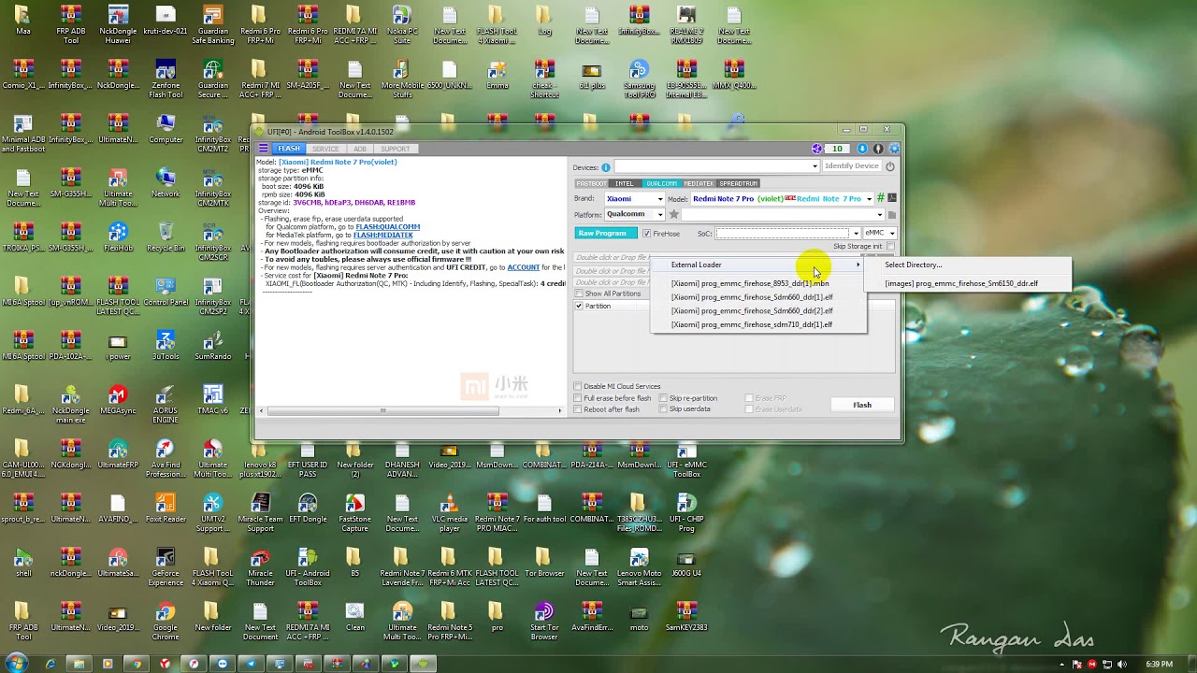The width and height of the screenshot is (1197, 673).
Task: Click the Raw Program button
Action: coord(605,234)
